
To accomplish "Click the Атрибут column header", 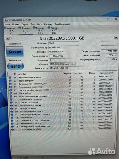I will point(22,74).
